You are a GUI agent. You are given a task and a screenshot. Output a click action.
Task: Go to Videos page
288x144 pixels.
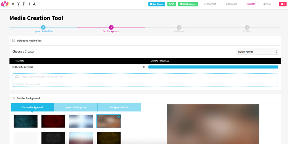pos(251,4)
